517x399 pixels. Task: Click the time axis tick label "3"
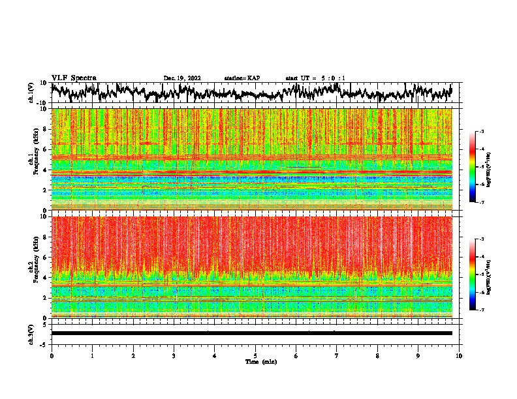174,356
